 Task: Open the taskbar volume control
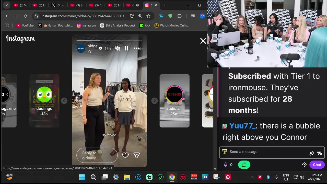302,177
